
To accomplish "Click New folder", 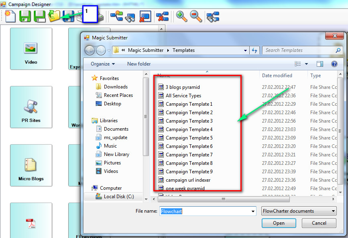I will pos(139,64).
